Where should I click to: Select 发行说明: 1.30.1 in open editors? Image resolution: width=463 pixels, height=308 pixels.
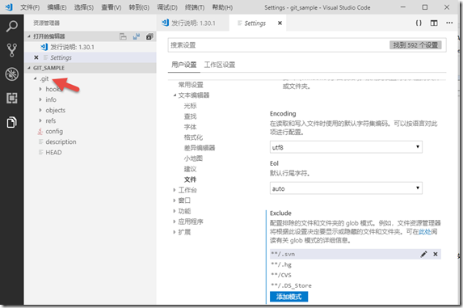72,47
